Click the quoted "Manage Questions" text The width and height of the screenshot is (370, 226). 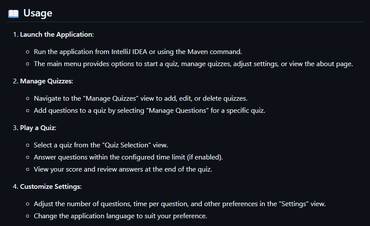point(177,111)
